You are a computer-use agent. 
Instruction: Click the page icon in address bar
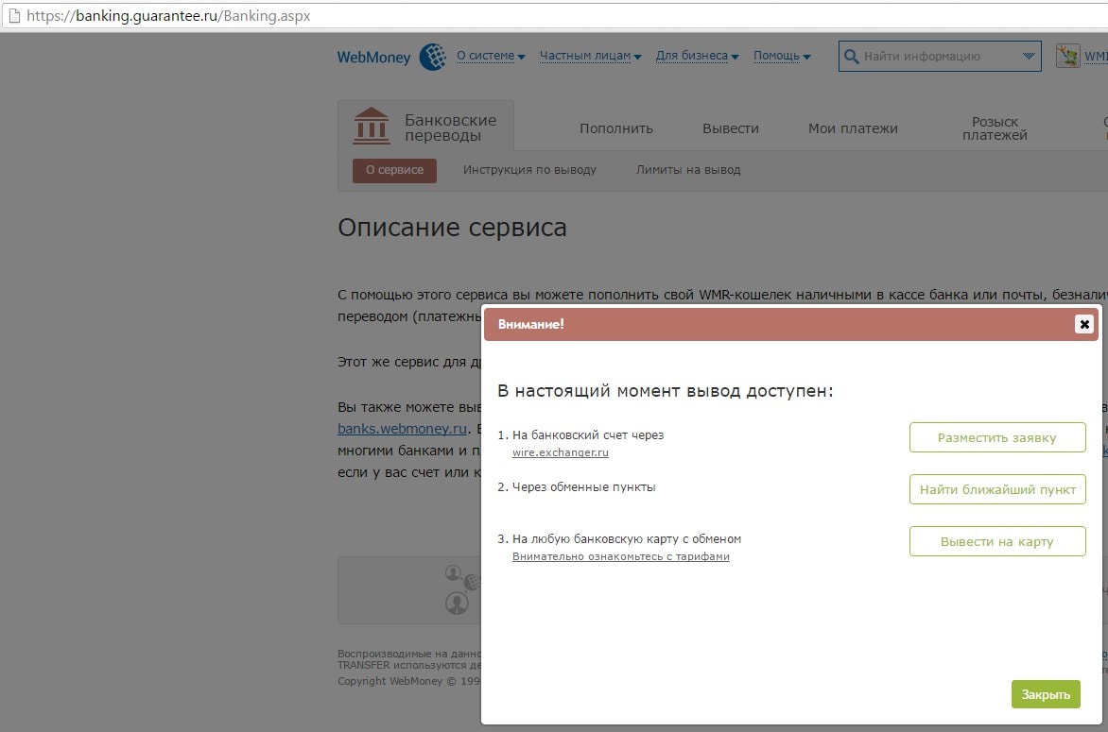[14, 15]
